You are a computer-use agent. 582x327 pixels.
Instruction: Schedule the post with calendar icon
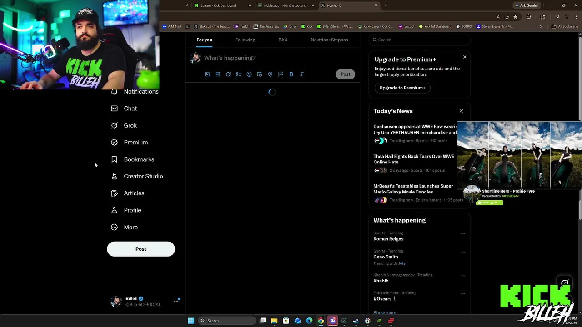click(x=260, y=74)
